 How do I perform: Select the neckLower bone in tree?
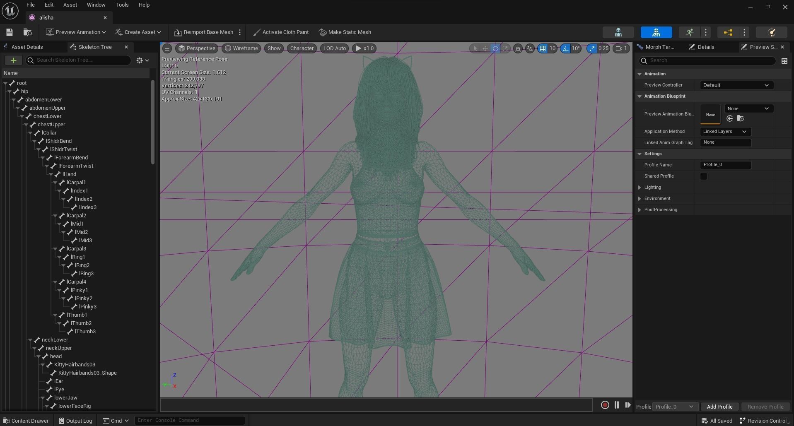click(x=55, y=340)
